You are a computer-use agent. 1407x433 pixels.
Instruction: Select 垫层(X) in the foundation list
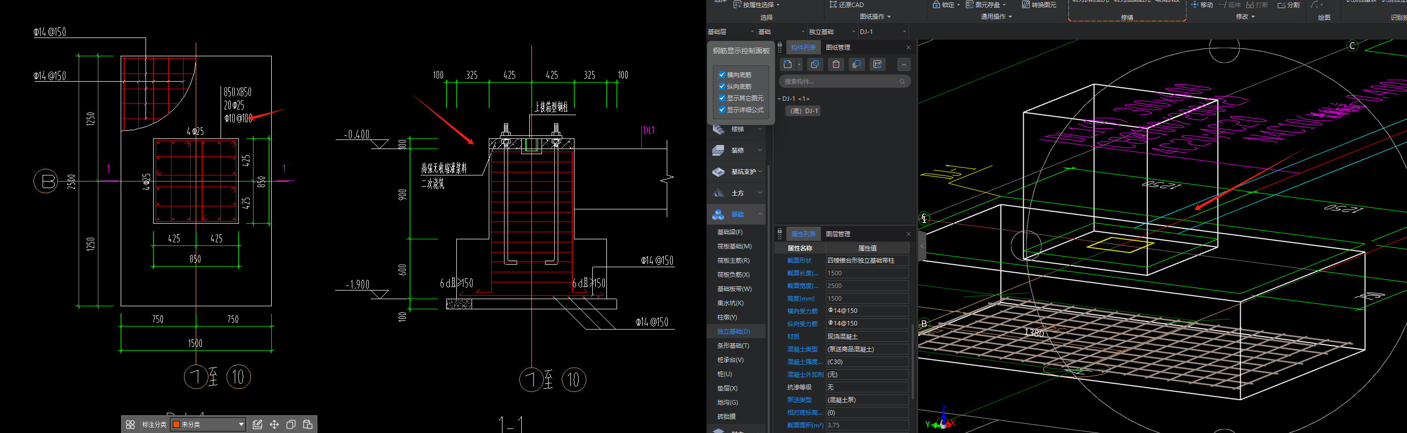(x=727, y=388)
